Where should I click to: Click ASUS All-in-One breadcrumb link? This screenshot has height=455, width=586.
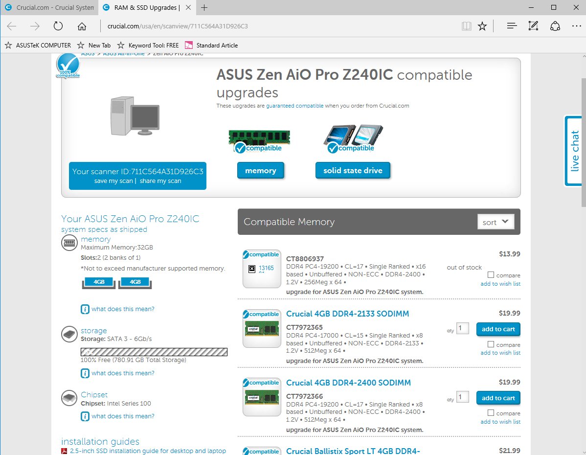tap(124, 55)
